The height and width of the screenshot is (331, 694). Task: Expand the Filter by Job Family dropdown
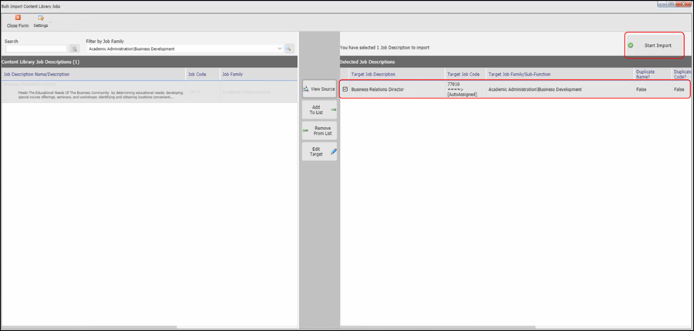[x=279, y=48]
